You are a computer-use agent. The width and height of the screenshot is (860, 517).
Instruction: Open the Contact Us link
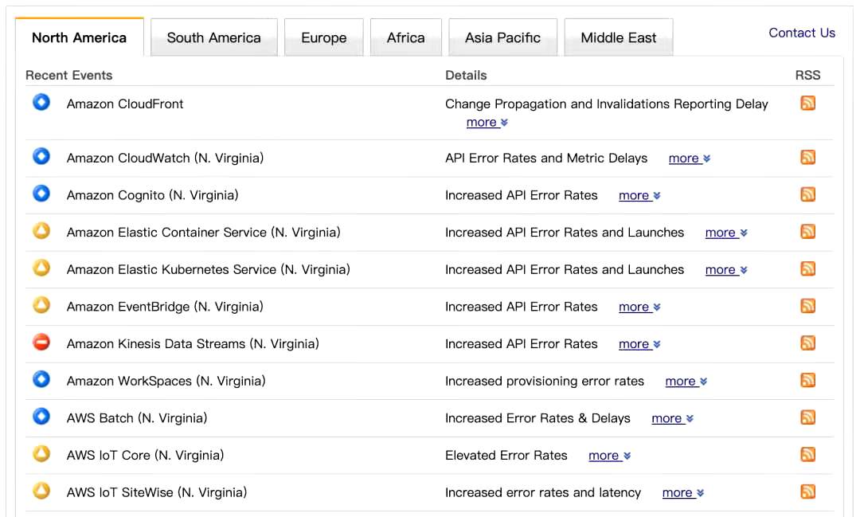point(802,33)
